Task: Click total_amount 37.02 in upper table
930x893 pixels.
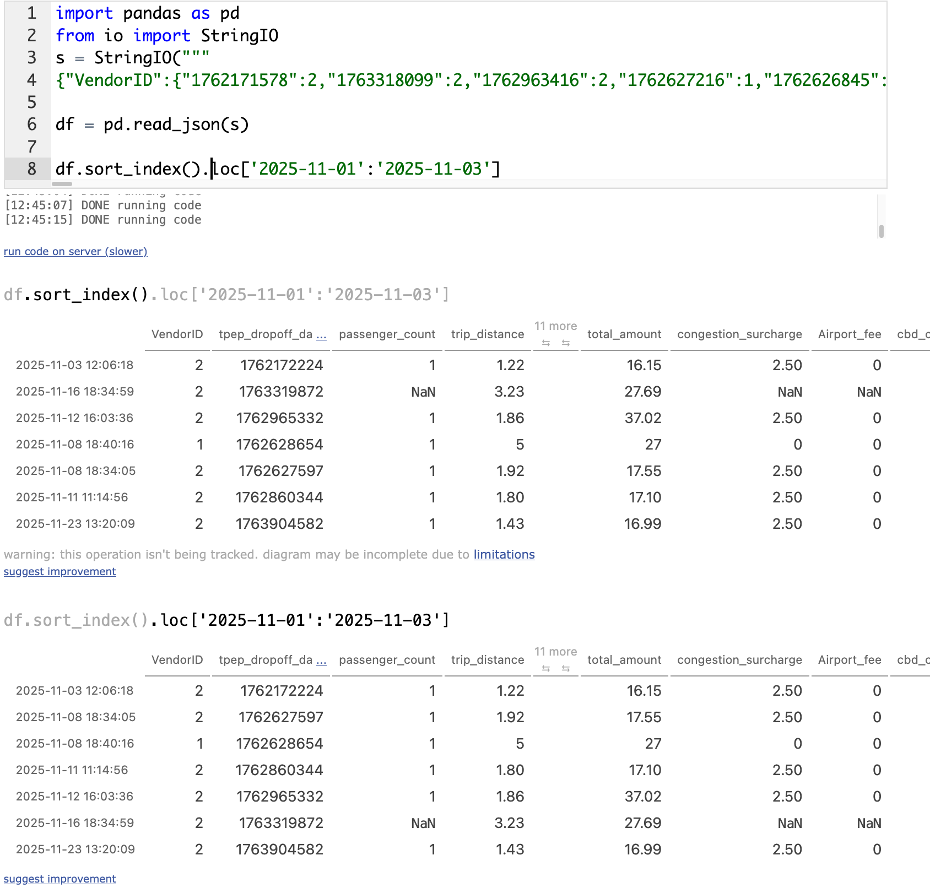Action: [643, 418]
